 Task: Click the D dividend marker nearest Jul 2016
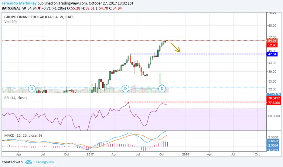pos(32,89)
